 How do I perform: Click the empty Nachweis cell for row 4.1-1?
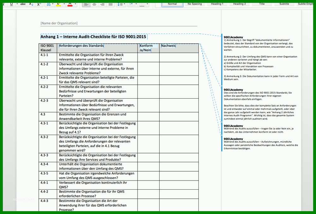[x=179, y=58]
